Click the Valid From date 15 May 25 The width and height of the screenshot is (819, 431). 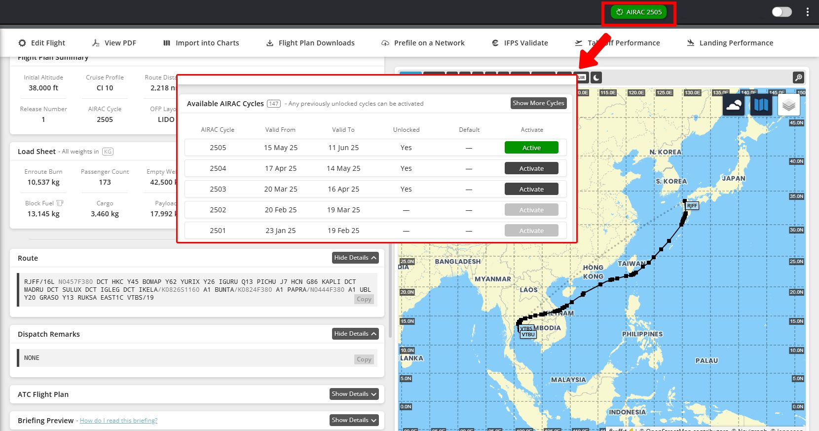(281, 148)
